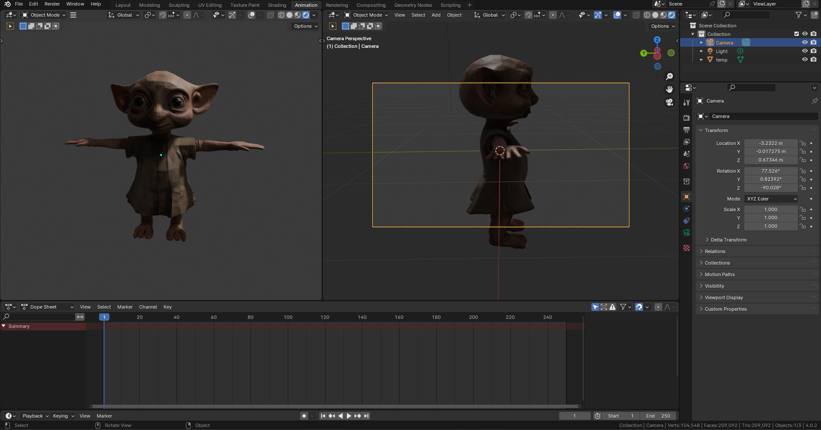
Task: Click the zoom magnifier in camera viewport
Action: click(x=669, y=77)
